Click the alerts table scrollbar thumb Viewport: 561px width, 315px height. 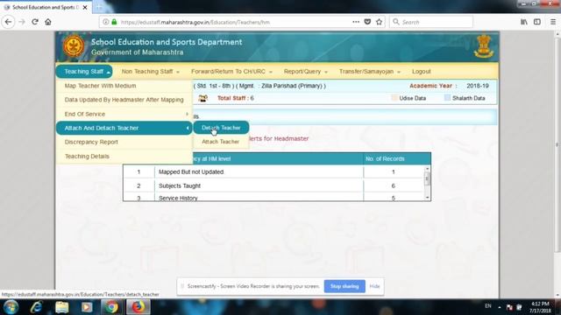pos(427,178)
